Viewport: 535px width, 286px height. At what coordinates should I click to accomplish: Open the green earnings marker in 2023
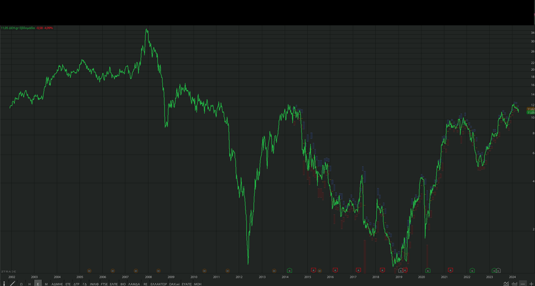(x=494, y=270)
